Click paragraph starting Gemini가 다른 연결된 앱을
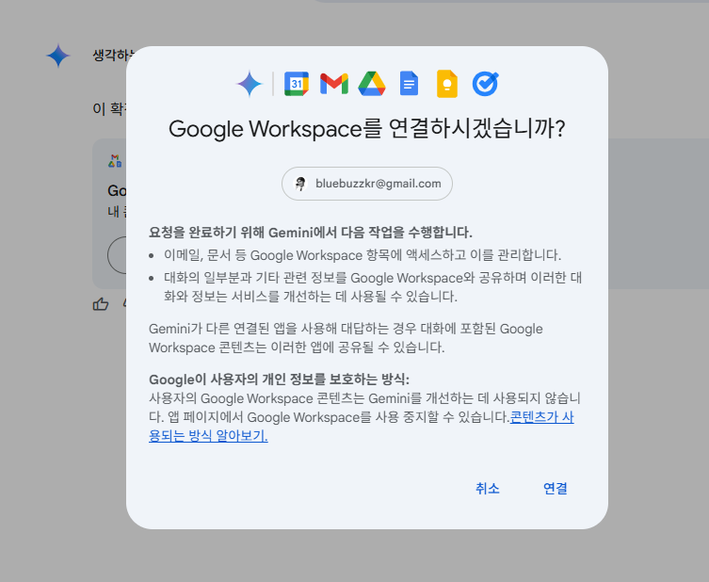This screenshot has width=709, height=582. (346, 338)
